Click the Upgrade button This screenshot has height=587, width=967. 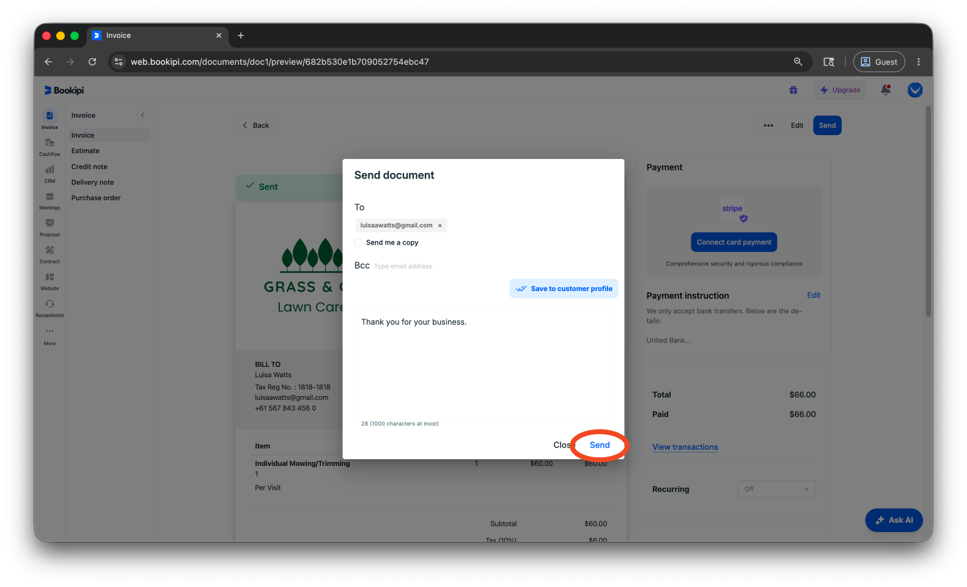click(840, 90)
